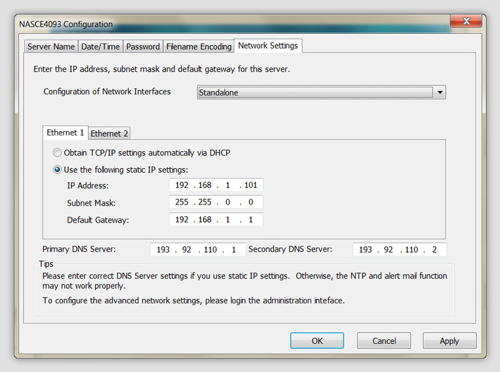Click the Secondary DNS Server first octet 193

(366, 250)
